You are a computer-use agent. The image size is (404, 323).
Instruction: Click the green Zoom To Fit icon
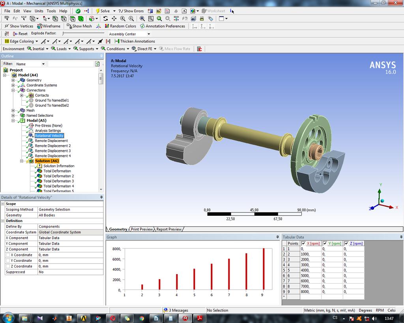[159, 19]
